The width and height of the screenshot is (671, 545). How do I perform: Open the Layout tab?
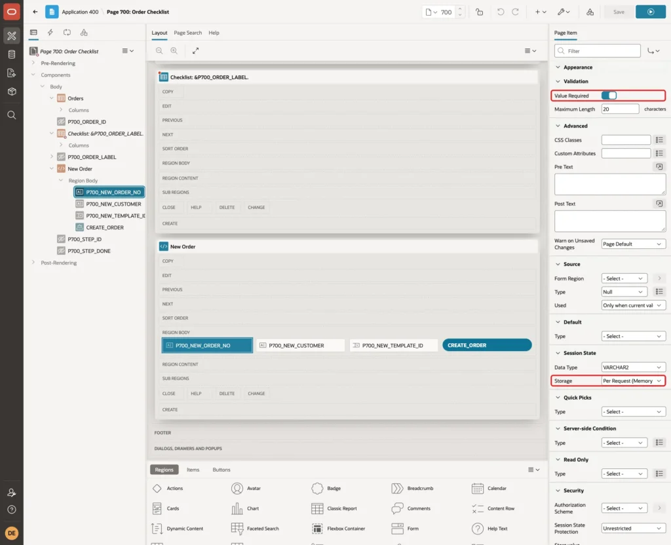point(159,33)
